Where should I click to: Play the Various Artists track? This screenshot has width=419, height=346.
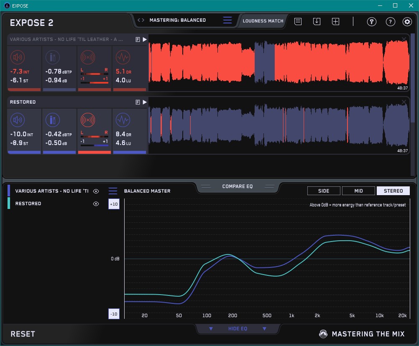(145, 39)
